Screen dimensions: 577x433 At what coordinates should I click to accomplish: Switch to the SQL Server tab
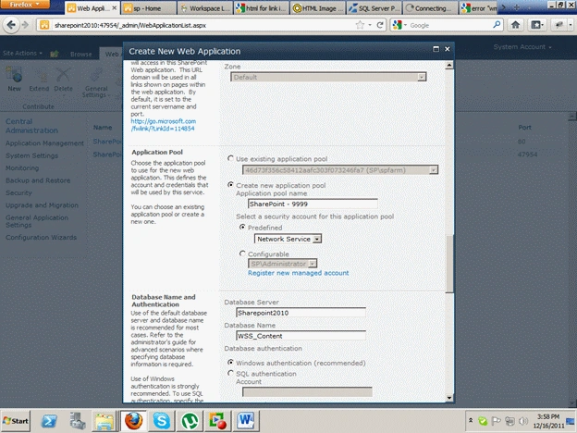pos(374,7)
